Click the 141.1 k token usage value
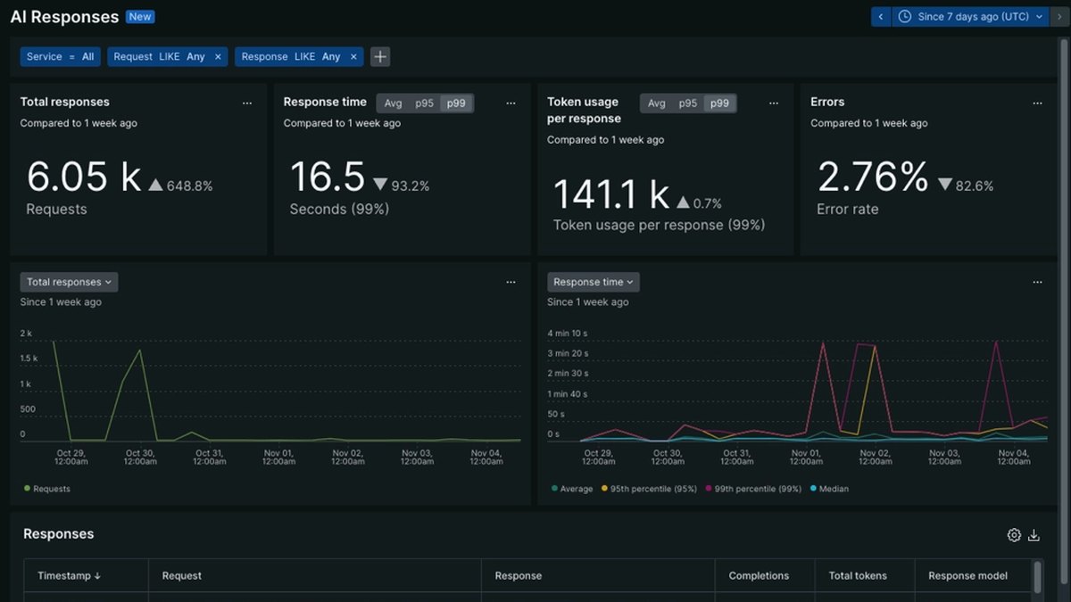Viewport: 1071px width, 602px height. tap(611, 194)
